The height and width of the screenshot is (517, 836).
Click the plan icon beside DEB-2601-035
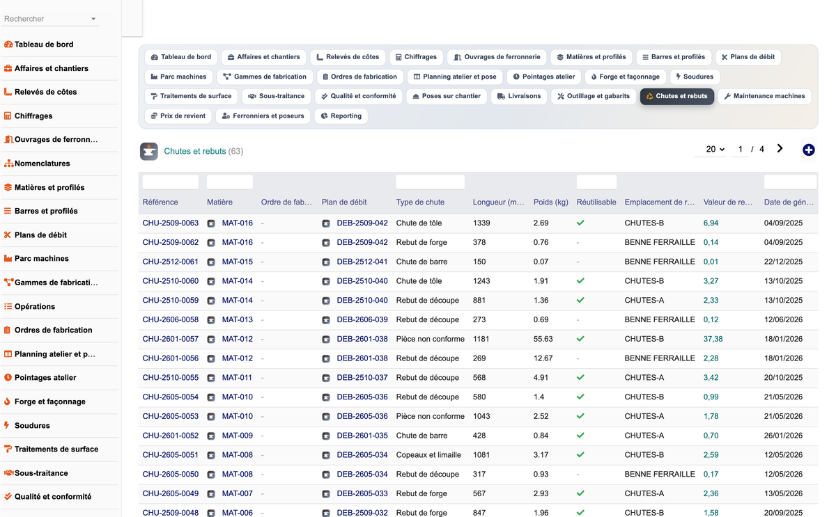326,436
